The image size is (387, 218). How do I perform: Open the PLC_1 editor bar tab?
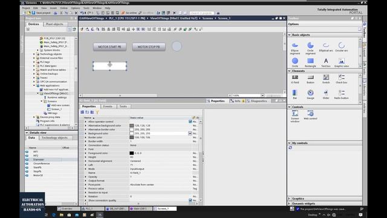pos(93,209)
